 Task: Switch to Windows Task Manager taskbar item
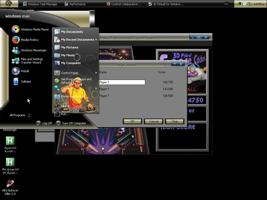click(x=40, y=4)
